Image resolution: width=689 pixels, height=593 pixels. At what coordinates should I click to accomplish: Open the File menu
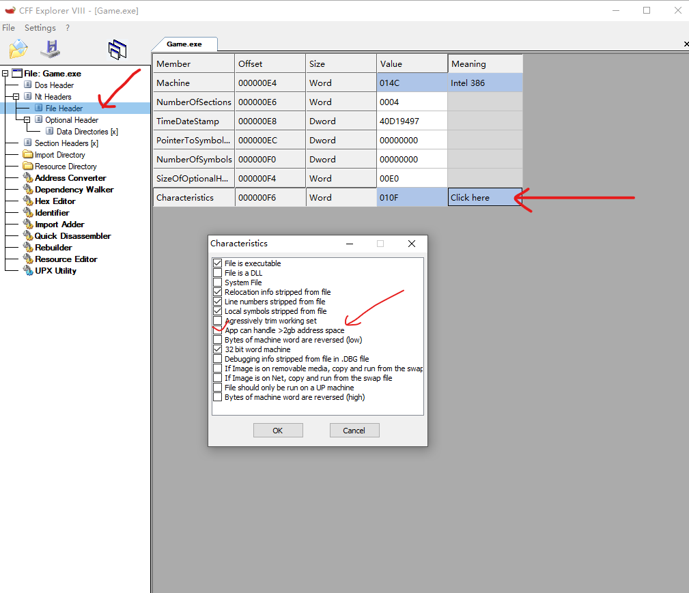point(8,28)
